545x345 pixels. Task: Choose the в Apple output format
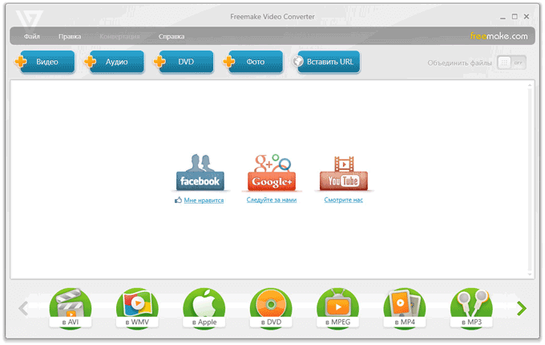(x=204, y=309)
